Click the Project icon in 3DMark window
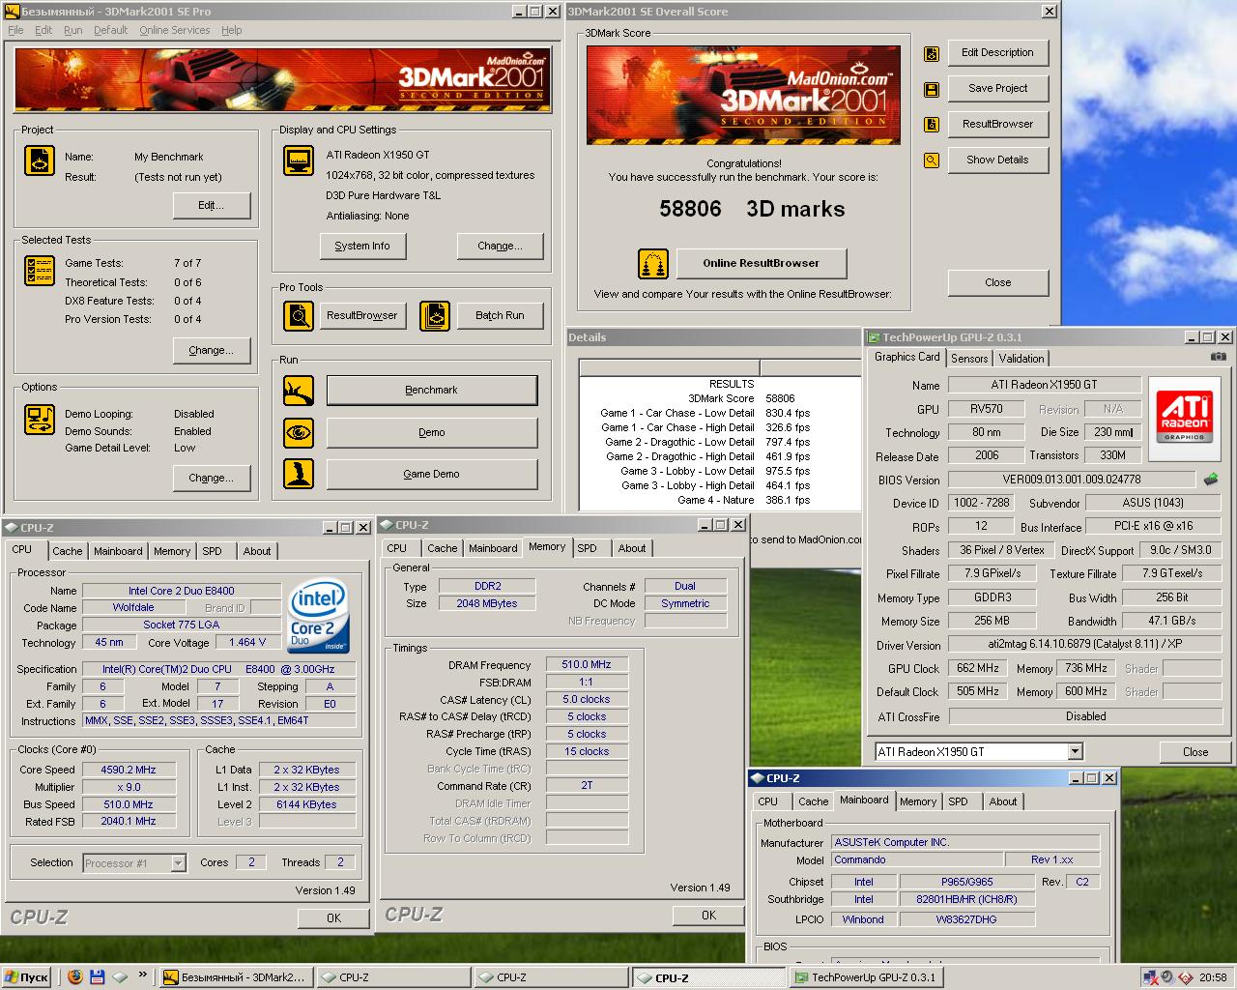 pos(39,160)
